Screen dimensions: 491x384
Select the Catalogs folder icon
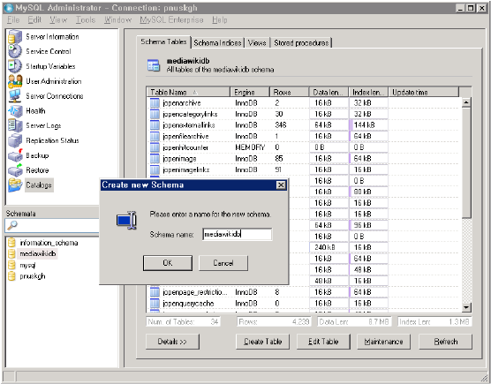click(x=15, y=185)
